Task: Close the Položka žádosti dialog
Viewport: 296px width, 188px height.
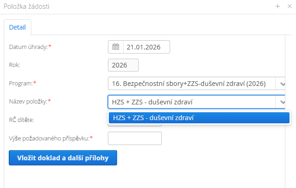Action: (290, 6)
